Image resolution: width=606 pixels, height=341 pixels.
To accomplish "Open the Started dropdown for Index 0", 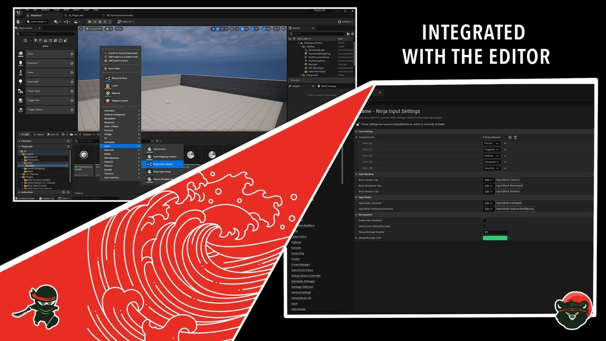I will pyautogui.click(x=491, y=143).
